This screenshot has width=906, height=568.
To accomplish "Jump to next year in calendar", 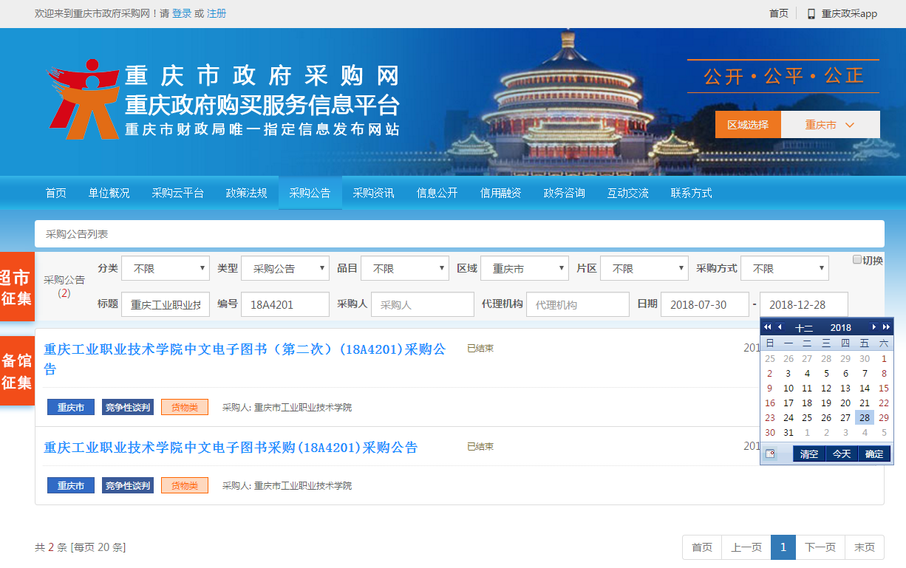I will pyautogui.click(x=886, y=327).
